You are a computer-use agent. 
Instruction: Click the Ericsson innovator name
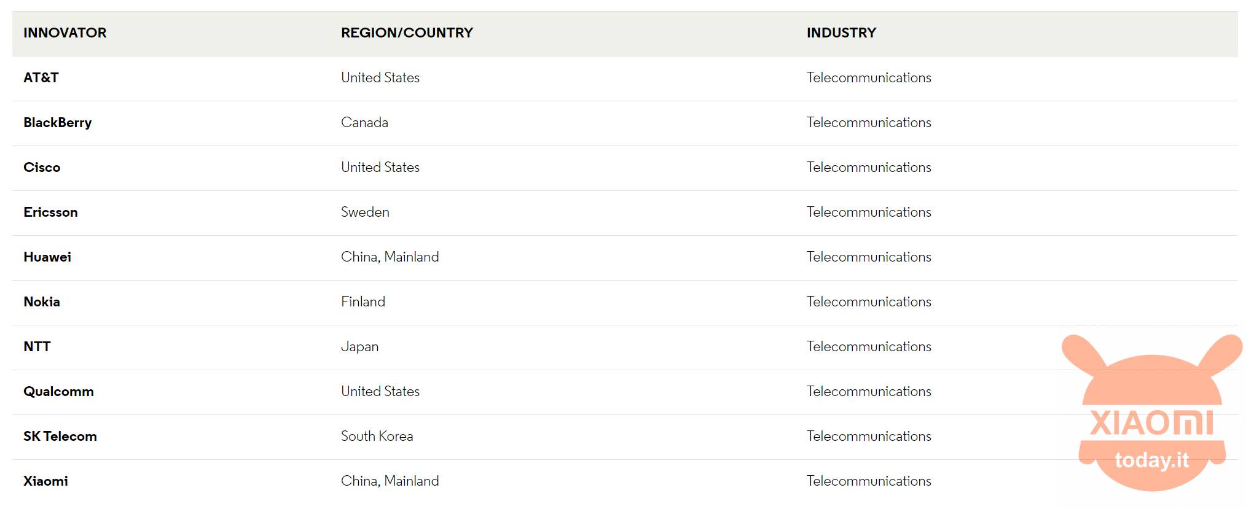tap(50, 212)
